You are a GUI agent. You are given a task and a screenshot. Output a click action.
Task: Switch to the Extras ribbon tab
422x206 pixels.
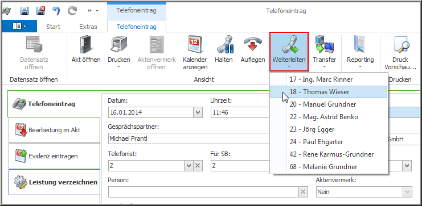[88, 27]
